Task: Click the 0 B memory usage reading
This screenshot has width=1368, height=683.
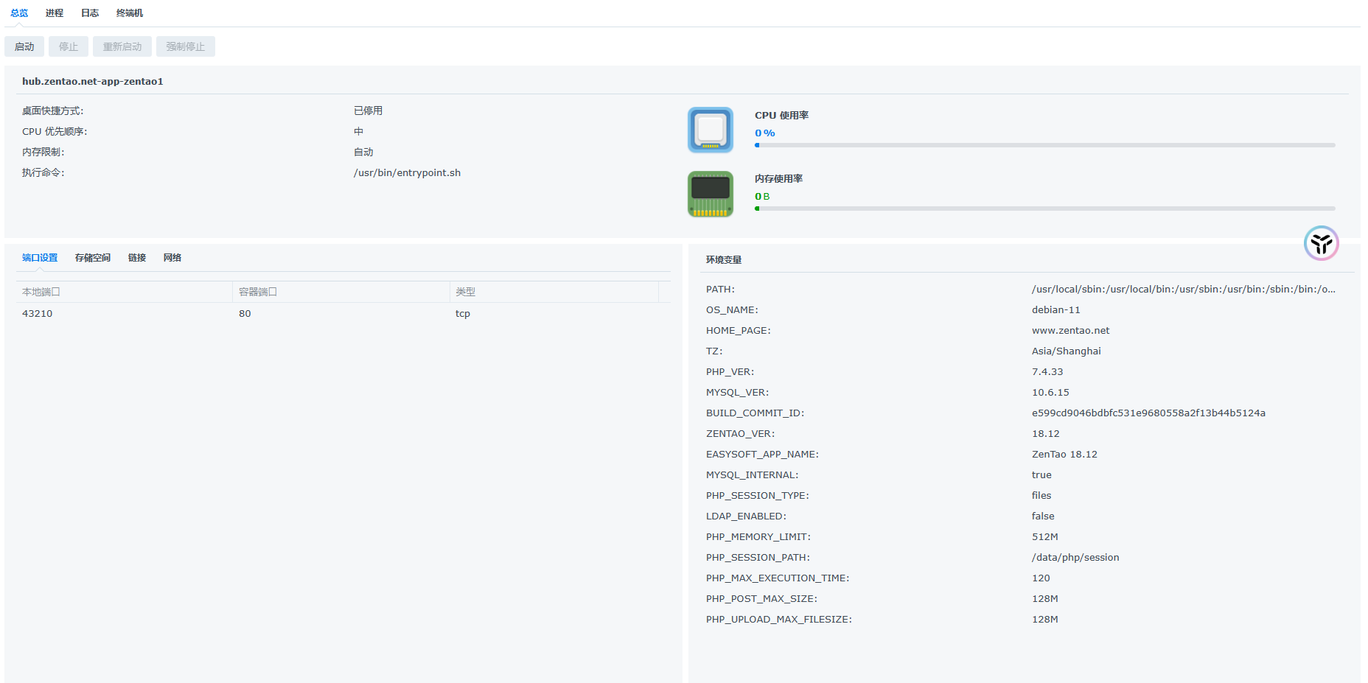Action: click(x=762, y=197)
